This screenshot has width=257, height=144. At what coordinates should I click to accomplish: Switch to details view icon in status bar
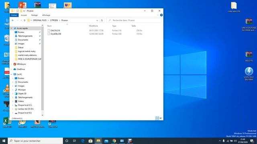pos(157,118)
